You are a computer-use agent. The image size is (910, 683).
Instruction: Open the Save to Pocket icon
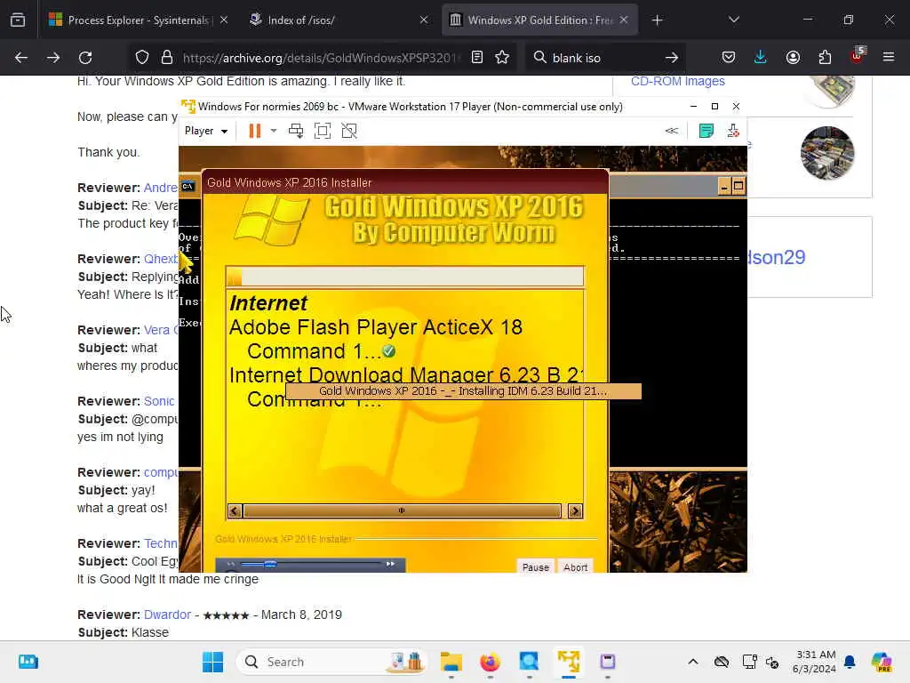point(729,58)
